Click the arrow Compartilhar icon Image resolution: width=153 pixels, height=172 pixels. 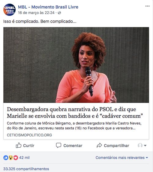coord(99,145)
